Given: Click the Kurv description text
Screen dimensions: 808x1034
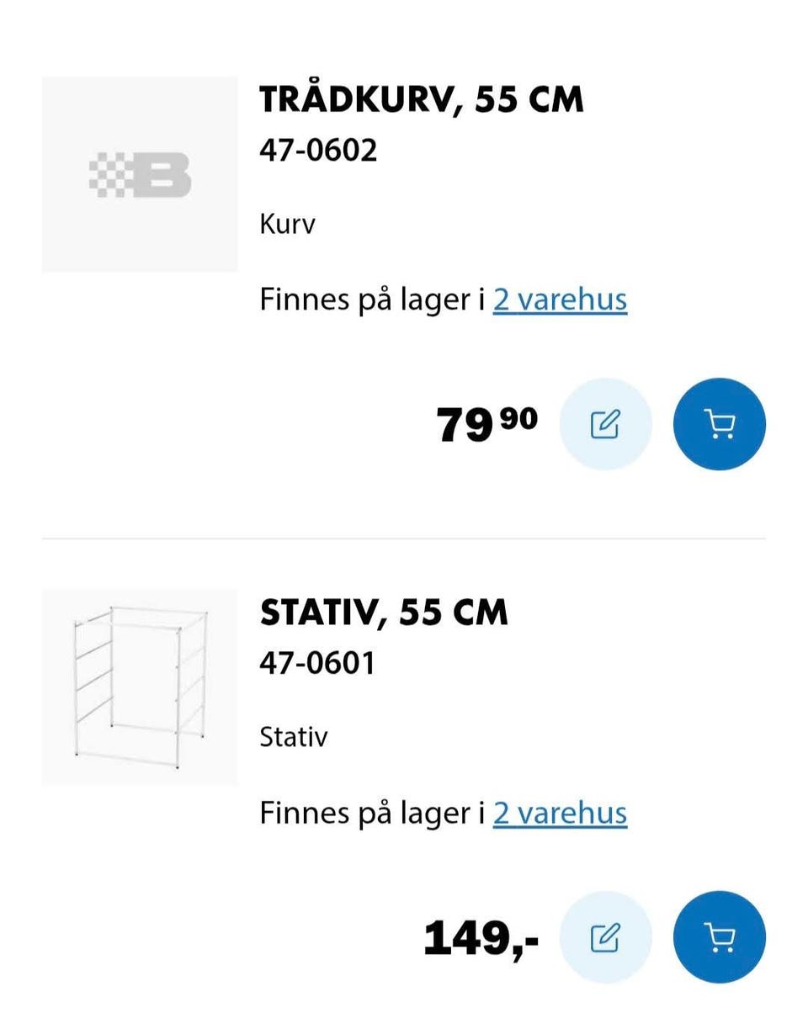Looking at the screenshot, I should point(287,225).
